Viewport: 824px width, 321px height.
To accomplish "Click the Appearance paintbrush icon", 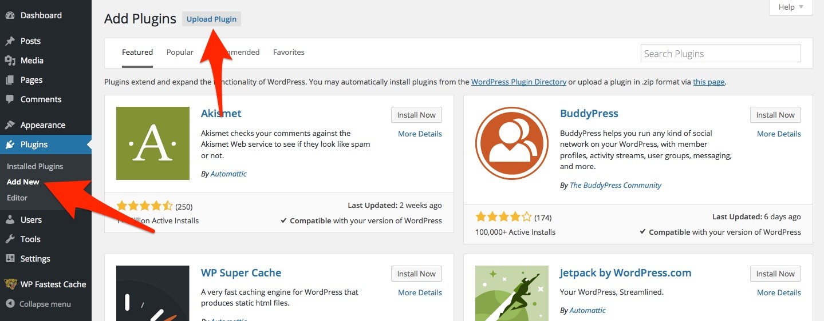I will pyautogui.click(x=10, y=125).
